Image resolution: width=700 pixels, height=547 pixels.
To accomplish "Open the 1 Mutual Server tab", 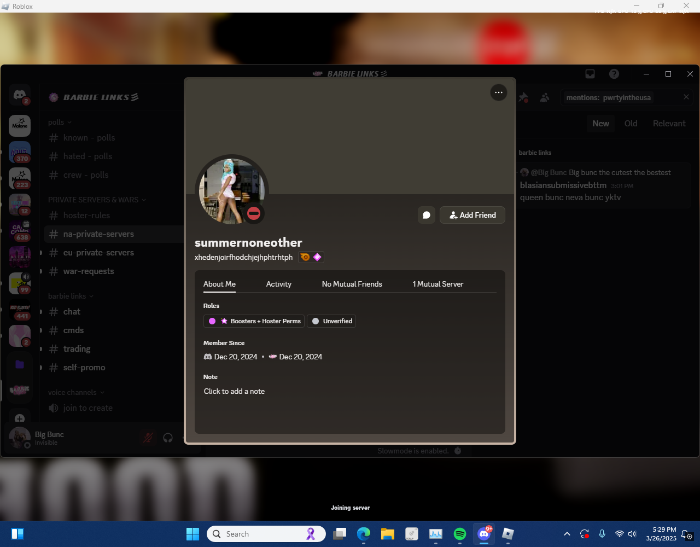I will click(438, 284).
